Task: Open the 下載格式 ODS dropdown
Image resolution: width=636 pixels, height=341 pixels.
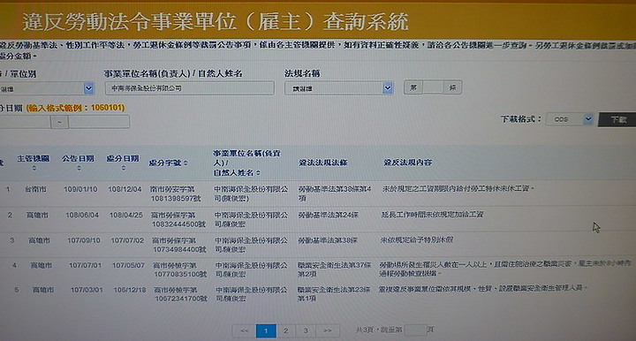Action: [570, 119]
